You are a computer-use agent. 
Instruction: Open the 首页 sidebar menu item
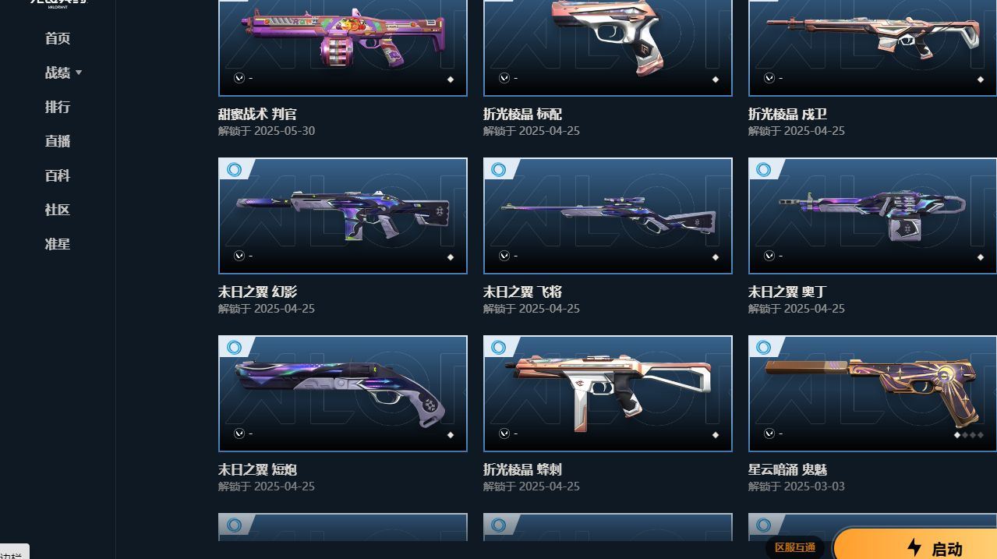[58, 38]
